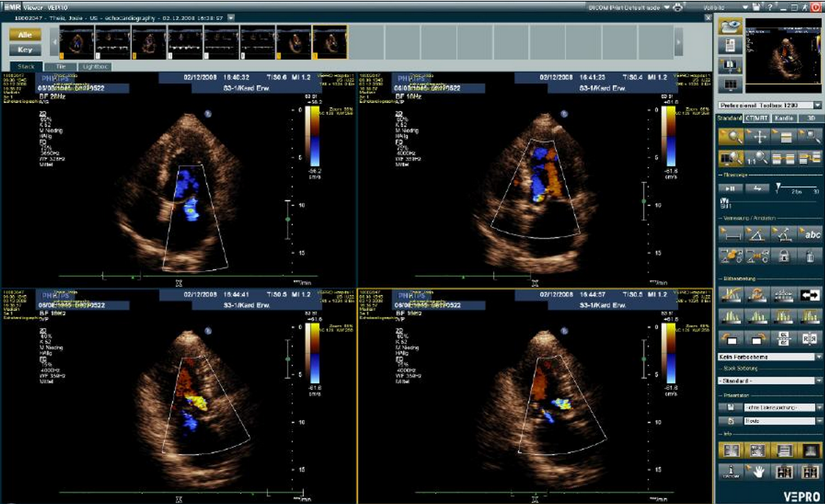Image resolution: width=825 pixels, height=504 pixels.
Task: Click the save disk icon in title bar
Action: click(x=756, y=7)
